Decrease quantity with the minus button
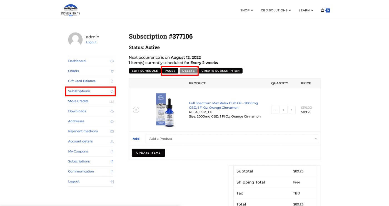 (275, 110)
